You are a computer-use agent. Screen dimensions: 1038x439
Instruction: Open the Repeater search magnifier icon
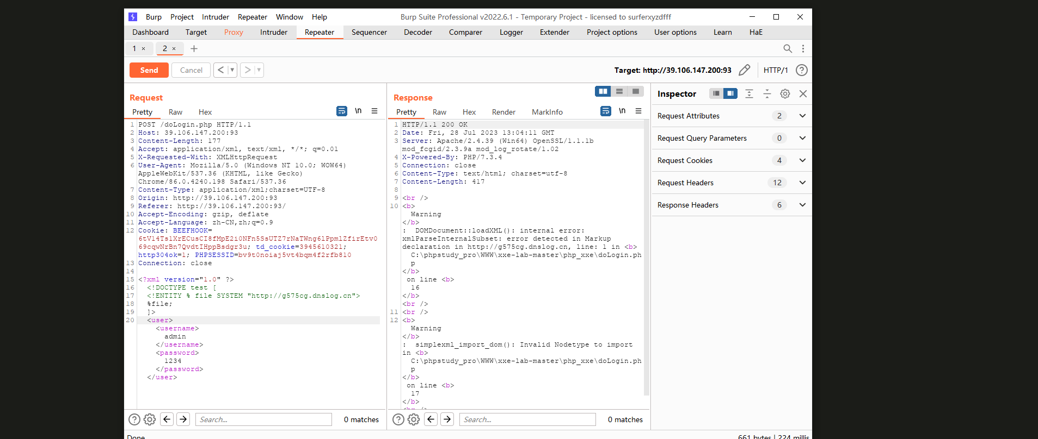point(788,48)
